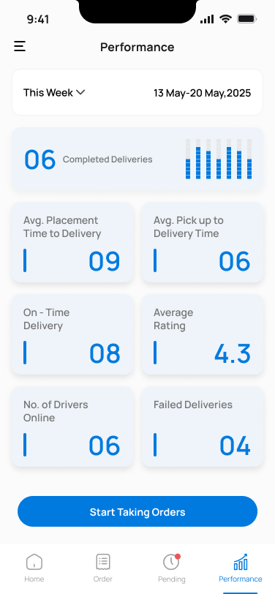Tap the Performance chart icon

[241, 561]
